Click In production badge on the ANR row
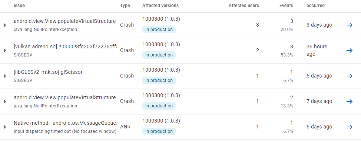The width and height of the screenshot is (361, 141). click(x=159, y=131)
